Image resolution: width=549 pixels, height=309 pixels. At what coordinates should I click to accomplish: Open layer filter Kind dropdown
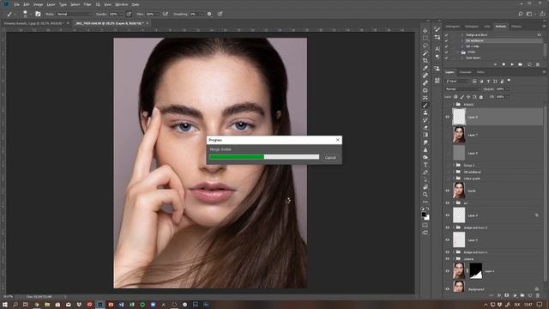457,81
